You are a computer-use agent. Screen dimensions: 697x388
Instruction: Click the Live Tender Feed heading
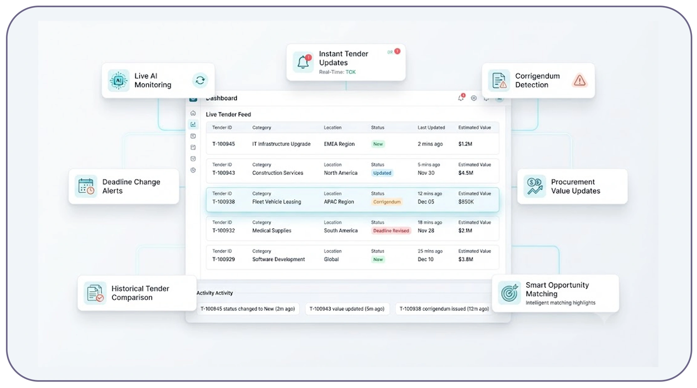click(x=228, y=115)
